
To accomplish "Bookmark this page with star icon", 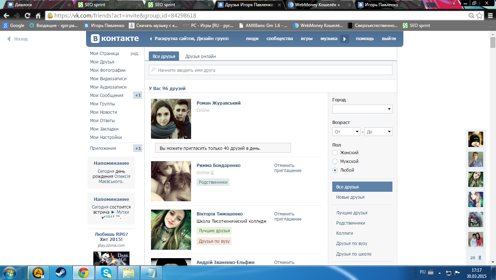I will pos(479,16).
